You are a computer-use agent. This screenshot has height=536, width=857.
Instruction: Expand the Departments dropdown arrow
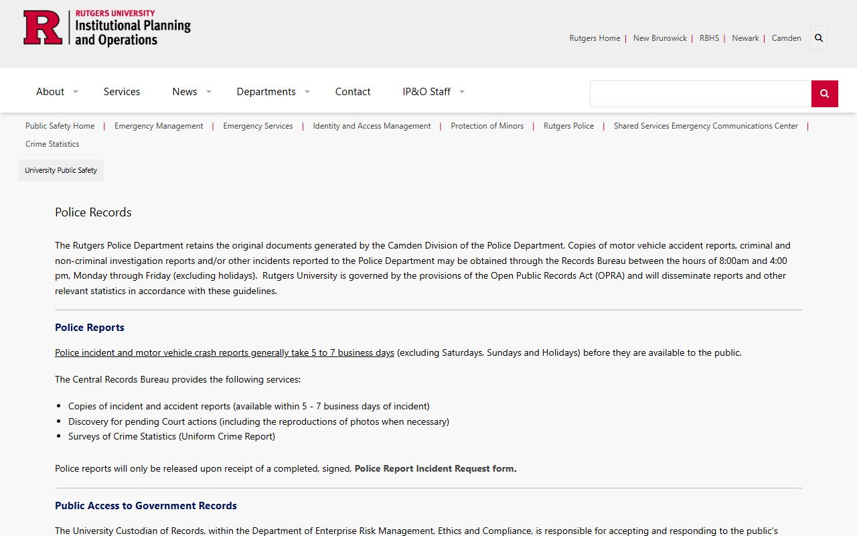click(307, 92)
